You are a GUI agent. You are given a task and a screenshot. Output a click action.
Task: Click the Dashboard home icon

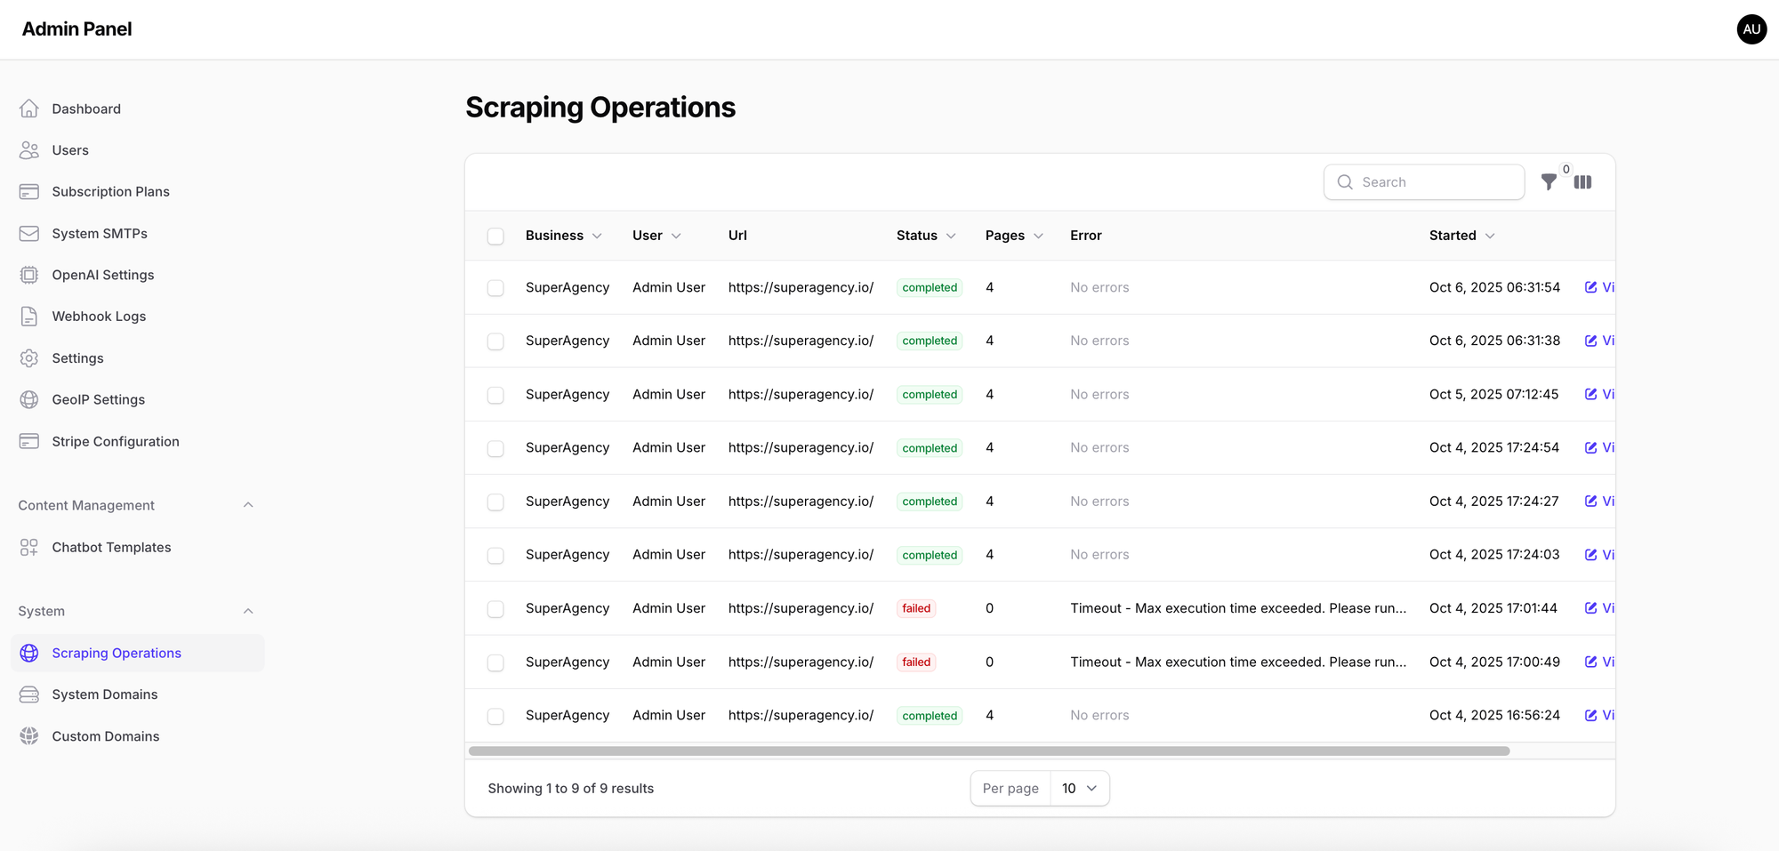pos(29,108)
